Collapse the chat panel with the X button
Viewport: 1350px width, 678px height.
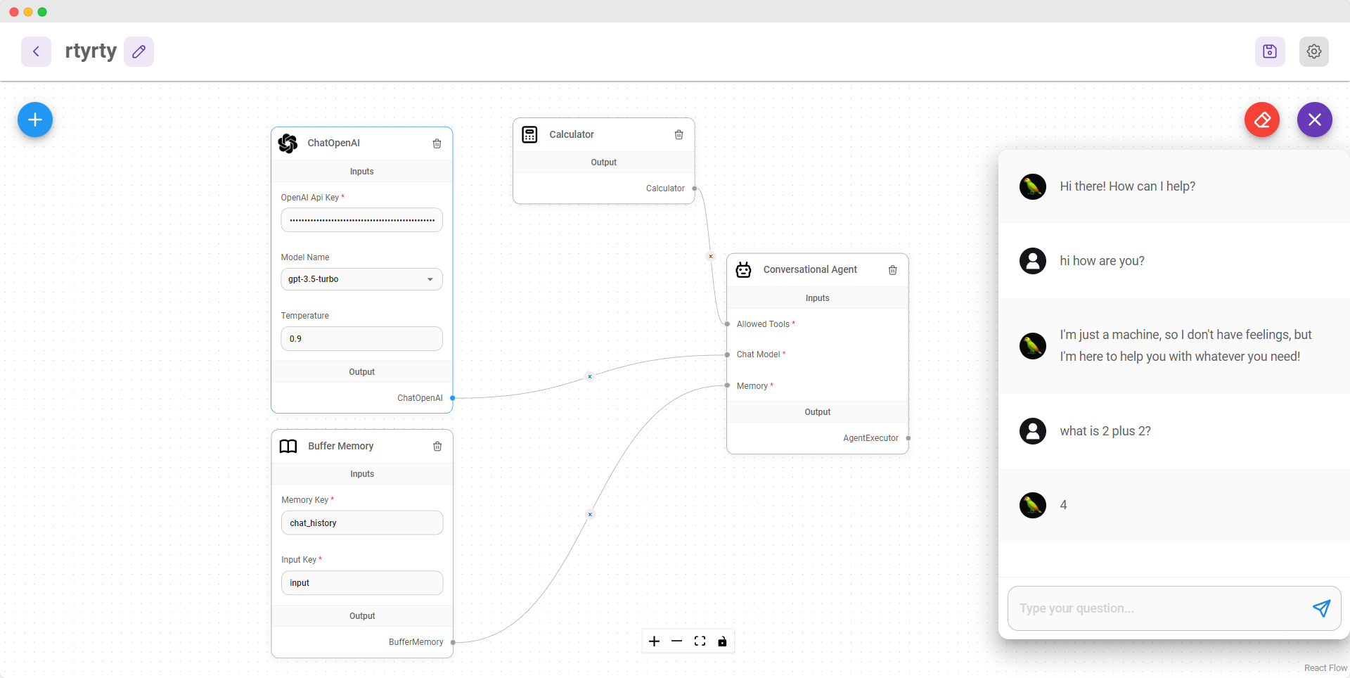[1314, 120]
